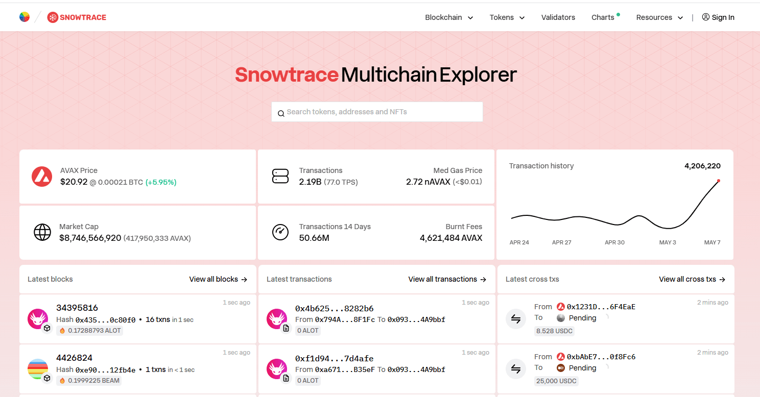Click the Snowtrace logo in the header

click(77, 17)
